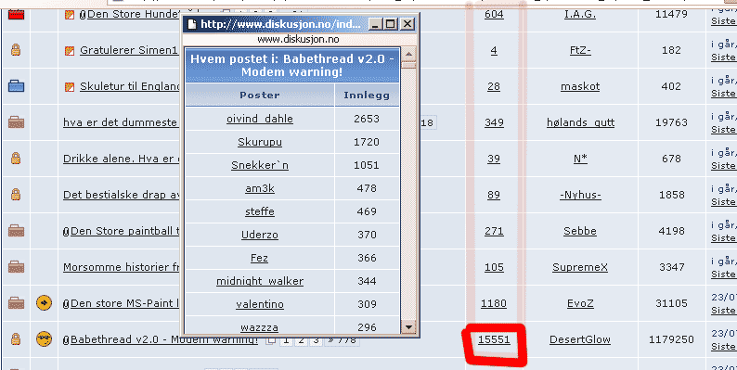Click the popup scrollbar down arrow
This screenshot has height=370, width=737.
click(408, 326)
